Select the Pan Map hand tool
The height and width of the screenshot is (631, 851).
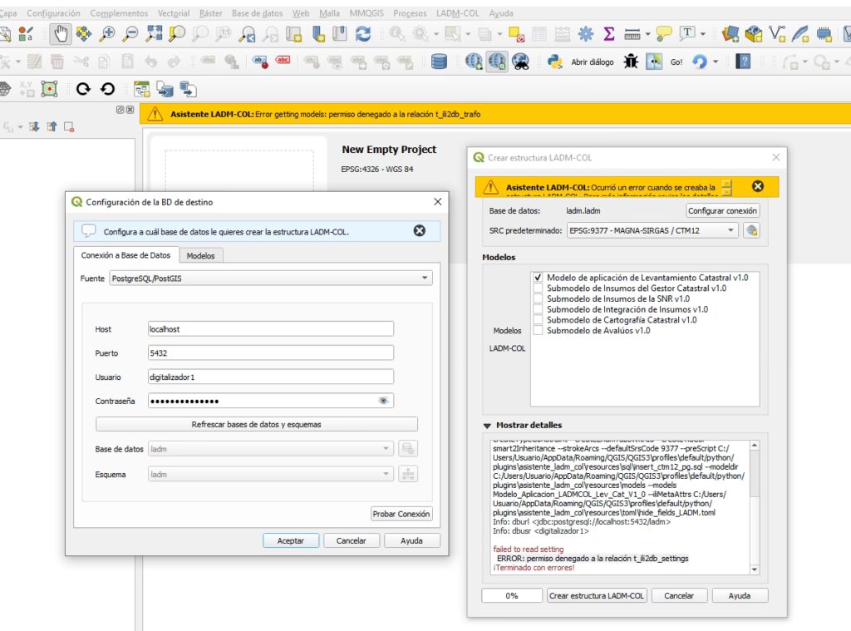click(60, 34)
